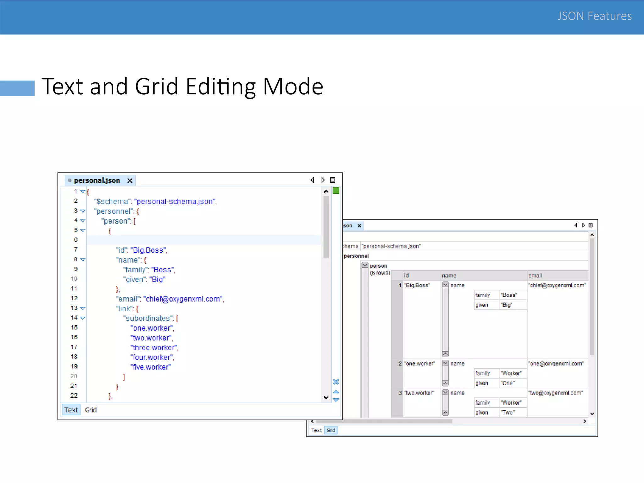Click "$schema" key on line 2

coord(112,202)
